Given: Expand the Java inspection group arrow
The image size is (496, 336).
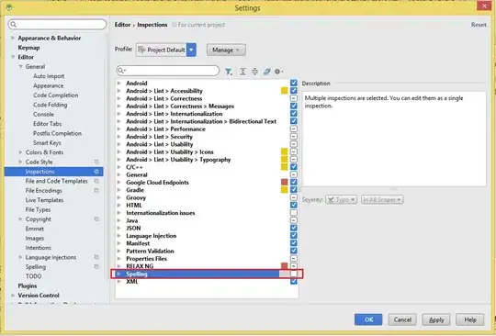Looking at the screenshot, I should point(118,220).
